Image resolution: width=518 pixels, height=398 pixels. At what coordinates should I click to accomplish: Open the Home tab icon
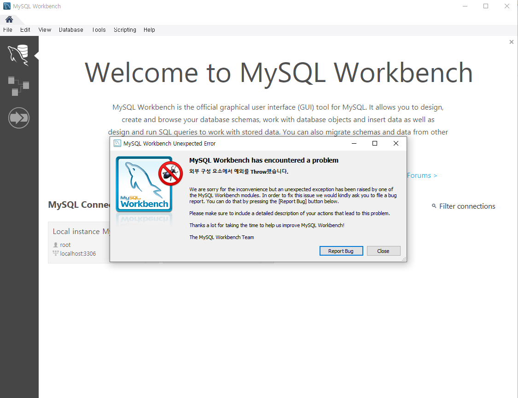[9, 19]
